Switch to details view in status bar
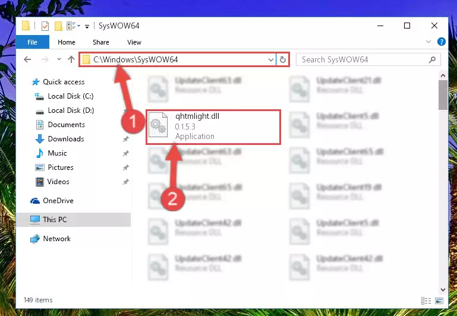457x316 pixels. (x=426, y=301)
